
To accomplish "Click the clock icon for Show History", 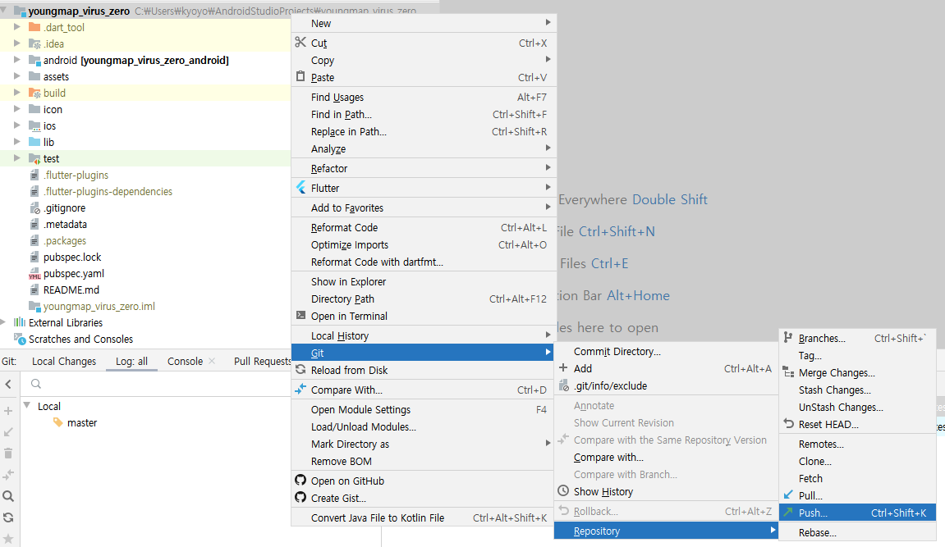I will tap(563, 490).
